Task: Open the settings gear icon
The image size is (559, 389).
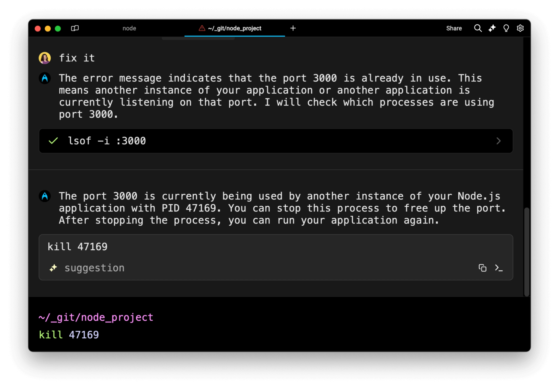Action: click(x=520, y=28)
